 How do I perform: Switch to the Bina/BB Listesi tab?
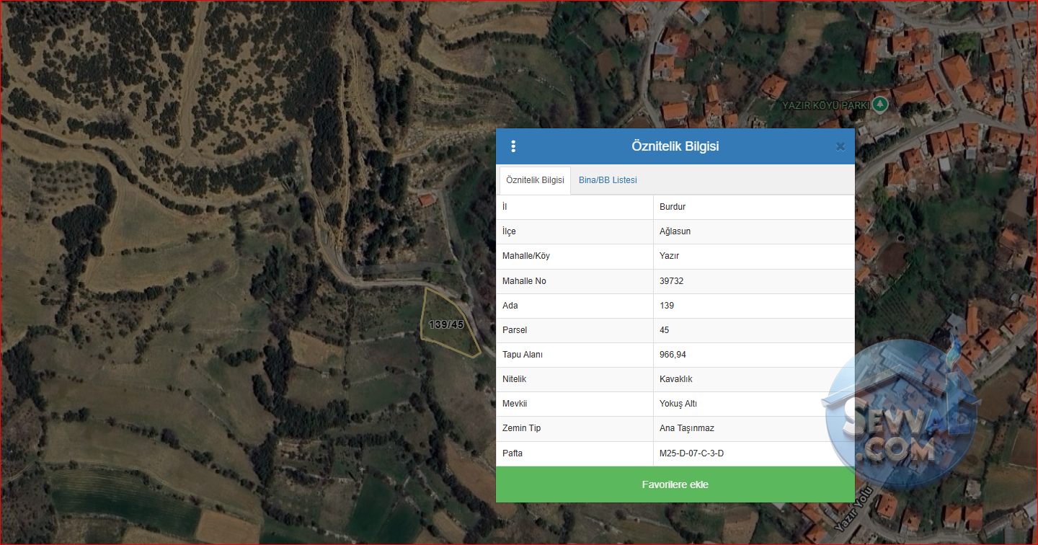pos(608,180)
